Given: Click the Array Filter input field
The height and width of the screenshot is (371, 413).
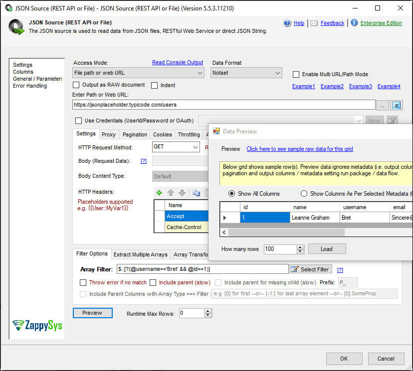Looking at the screenshot, I should (x=203, y=269).
